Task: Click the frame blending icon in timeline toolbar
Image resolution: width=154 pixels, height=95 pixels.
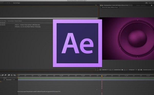Action: [x=3, y=75]
